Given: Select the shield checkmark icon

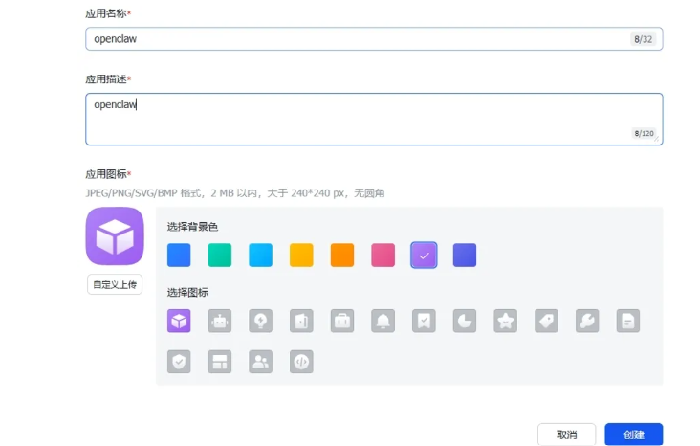Looking at the screenshot, I should [179, 361].
